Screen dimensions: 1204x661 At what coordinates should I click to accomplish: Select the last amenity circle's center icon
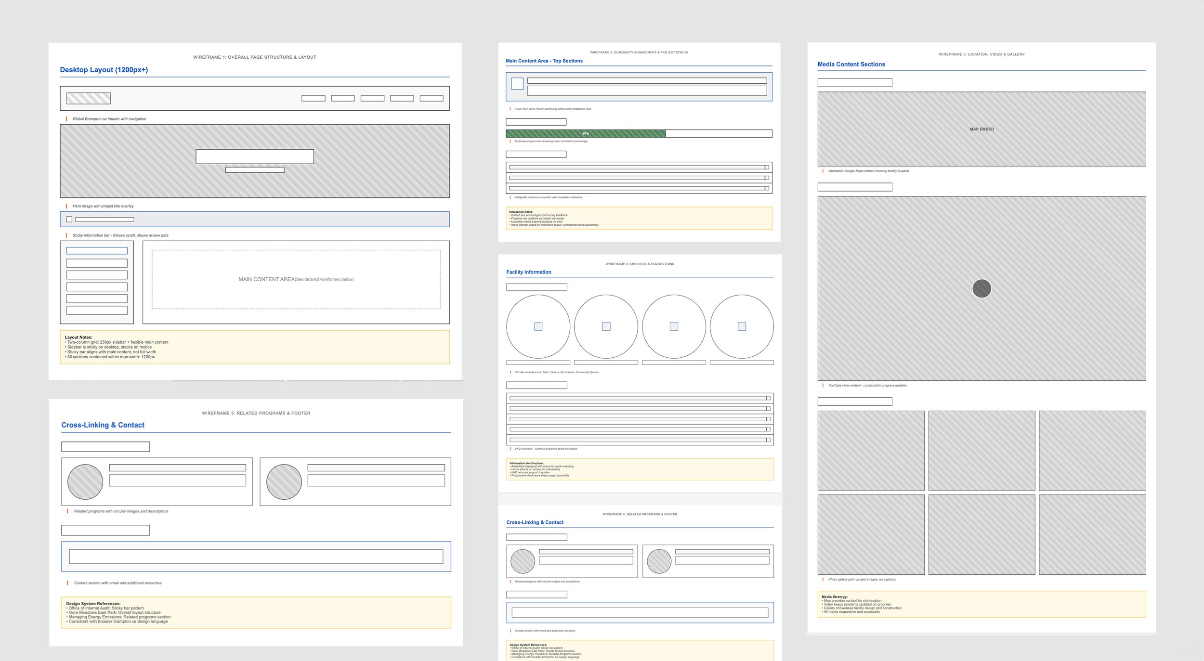[x=742, y=326]
